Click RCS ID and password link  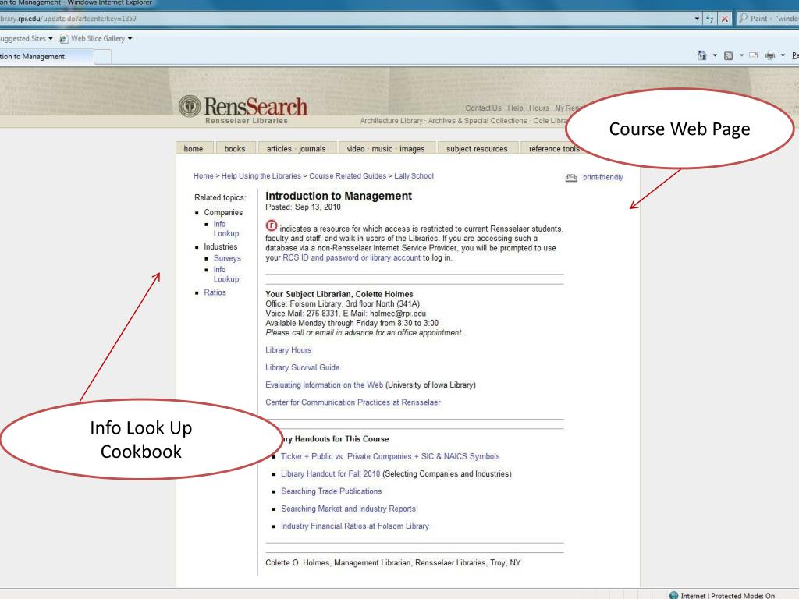pos(352,257)
